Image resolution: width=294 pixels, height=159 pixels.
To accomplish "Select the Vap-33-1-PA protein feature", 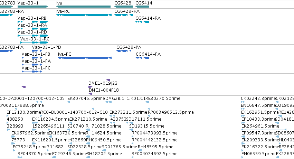I will point(32,65).
